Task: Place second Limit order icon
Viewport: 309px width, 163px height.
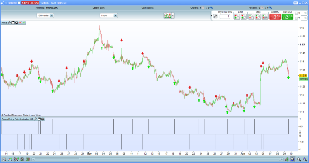Action: pos(244,17)
